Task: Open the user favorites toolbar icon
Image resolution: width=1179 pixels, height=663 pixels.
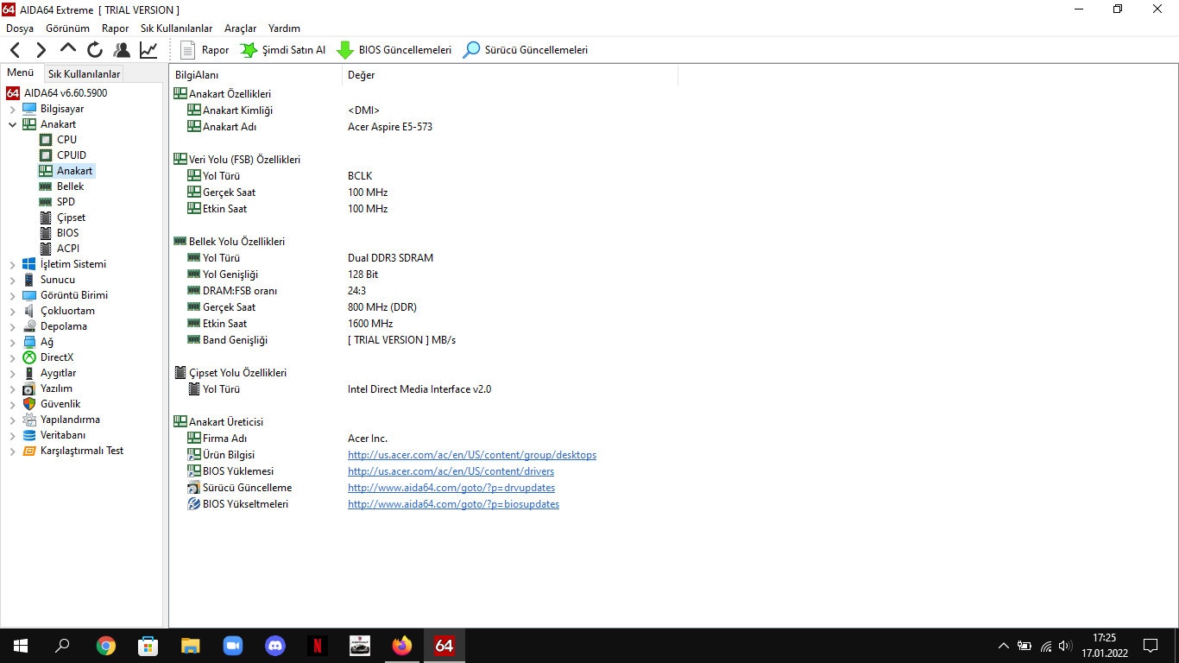Action: click(x=122, y=50)
